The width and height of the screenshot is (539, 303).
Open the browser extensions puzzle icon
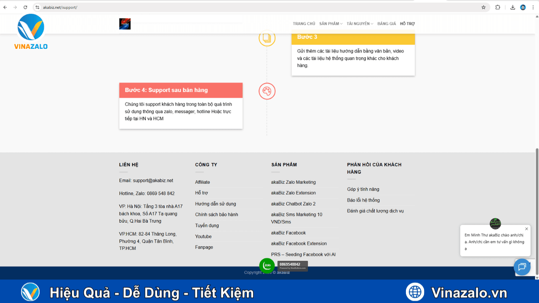coord(498,7)
